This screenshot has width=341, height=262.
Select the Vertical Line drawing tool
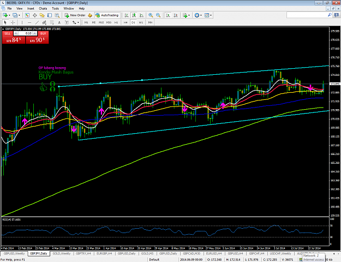tap(22, 22)
